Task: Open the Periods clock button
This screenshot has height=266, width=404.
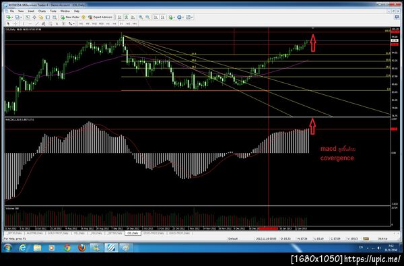Action: point(179,17)
